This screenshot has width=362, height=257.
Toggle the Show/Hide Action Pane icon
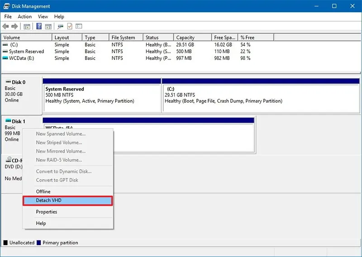pos(48,26)
